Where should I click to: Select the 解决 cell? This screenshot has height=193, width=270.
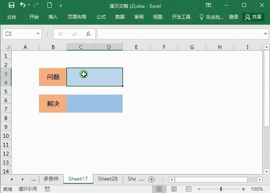53,103
